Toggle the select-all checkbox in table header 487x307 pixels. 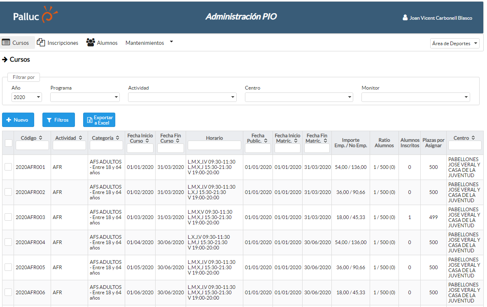click(x=8, y=143)
